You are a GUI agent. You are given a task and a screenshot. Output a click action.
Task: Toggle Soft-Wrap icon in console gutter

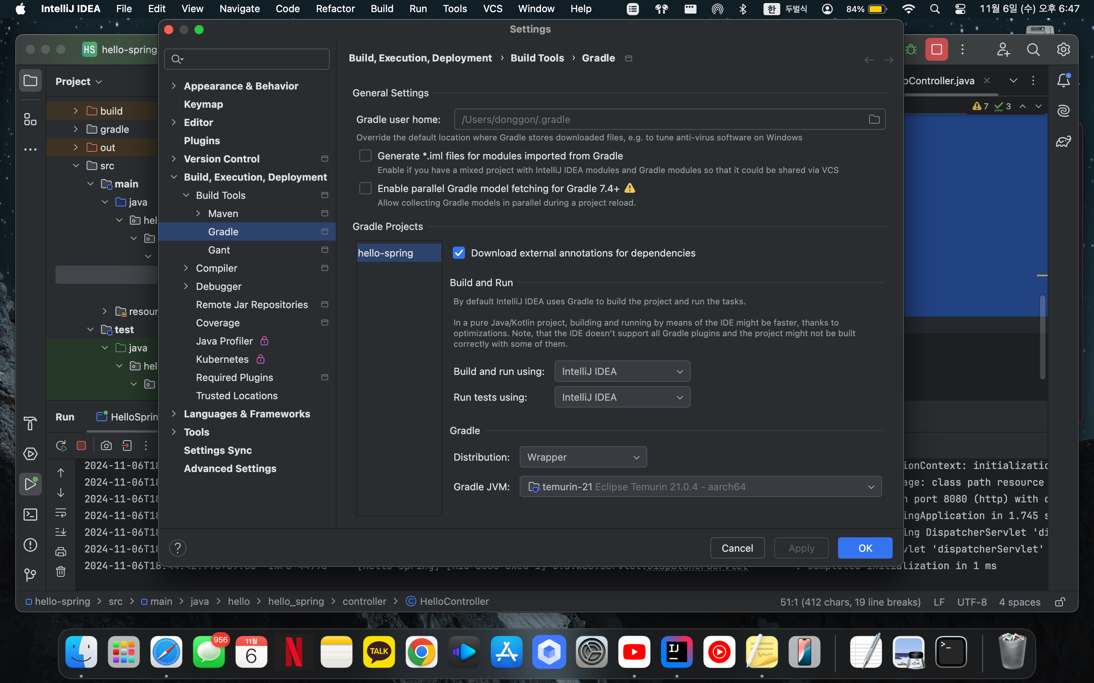tap(60, 513)
